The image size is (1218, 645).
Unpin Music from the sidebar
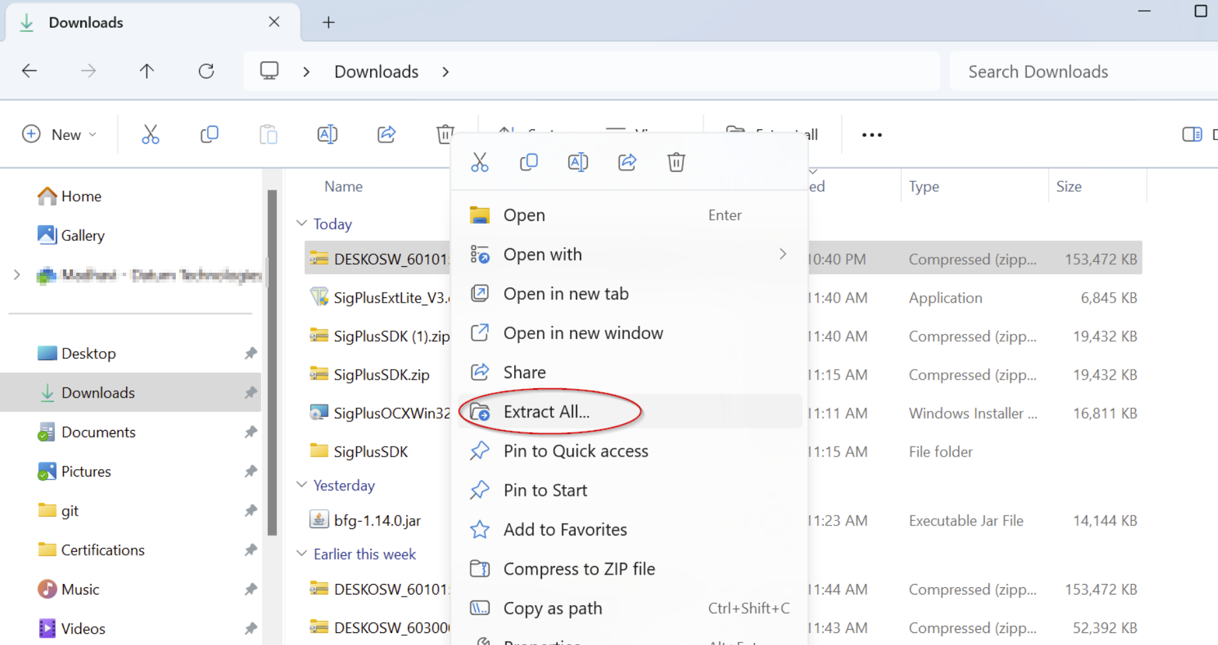coord(251,589)
